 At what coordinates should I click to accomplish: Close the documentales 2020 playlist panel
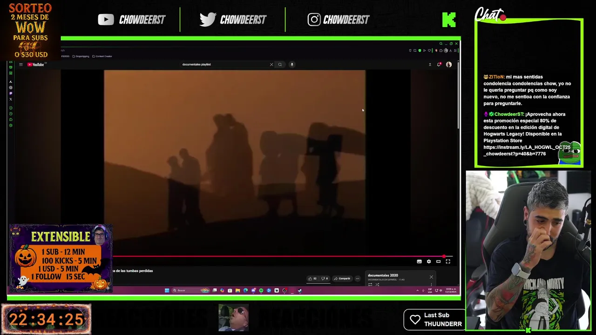point(431,277)
